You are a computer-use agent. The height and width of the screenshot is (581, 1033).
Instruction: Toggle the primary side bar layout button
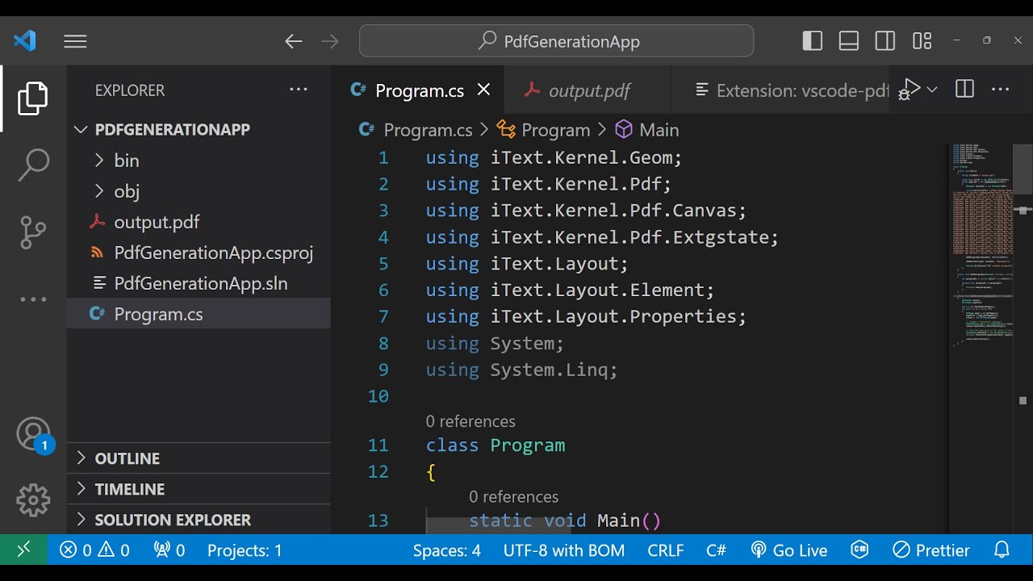tap(813, 41)
